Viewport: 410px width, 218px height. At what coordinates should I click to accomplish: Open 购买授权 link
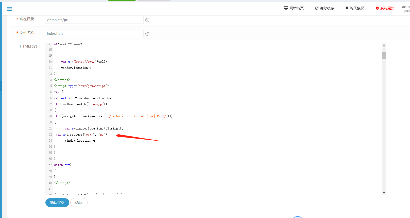coord(357,8)
